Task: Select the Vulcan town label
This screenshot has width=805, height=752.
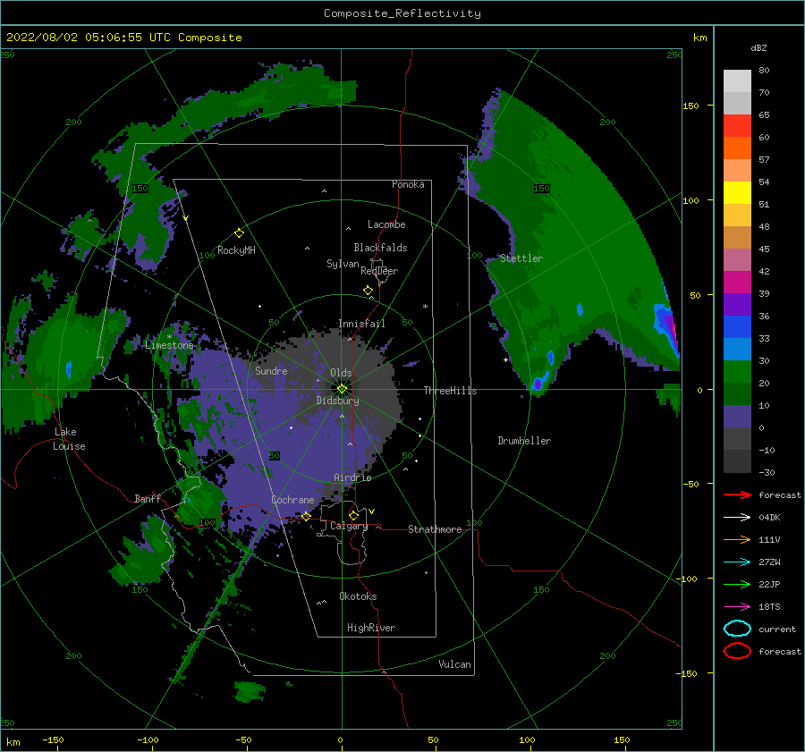Action: pos(454,664)
